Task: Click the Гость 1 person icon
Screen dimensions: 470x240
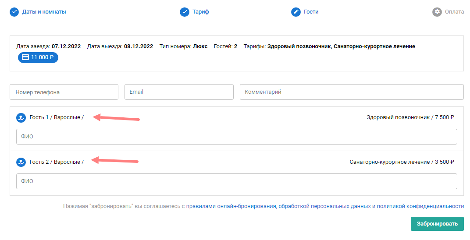Action: [x=21, y=118]
